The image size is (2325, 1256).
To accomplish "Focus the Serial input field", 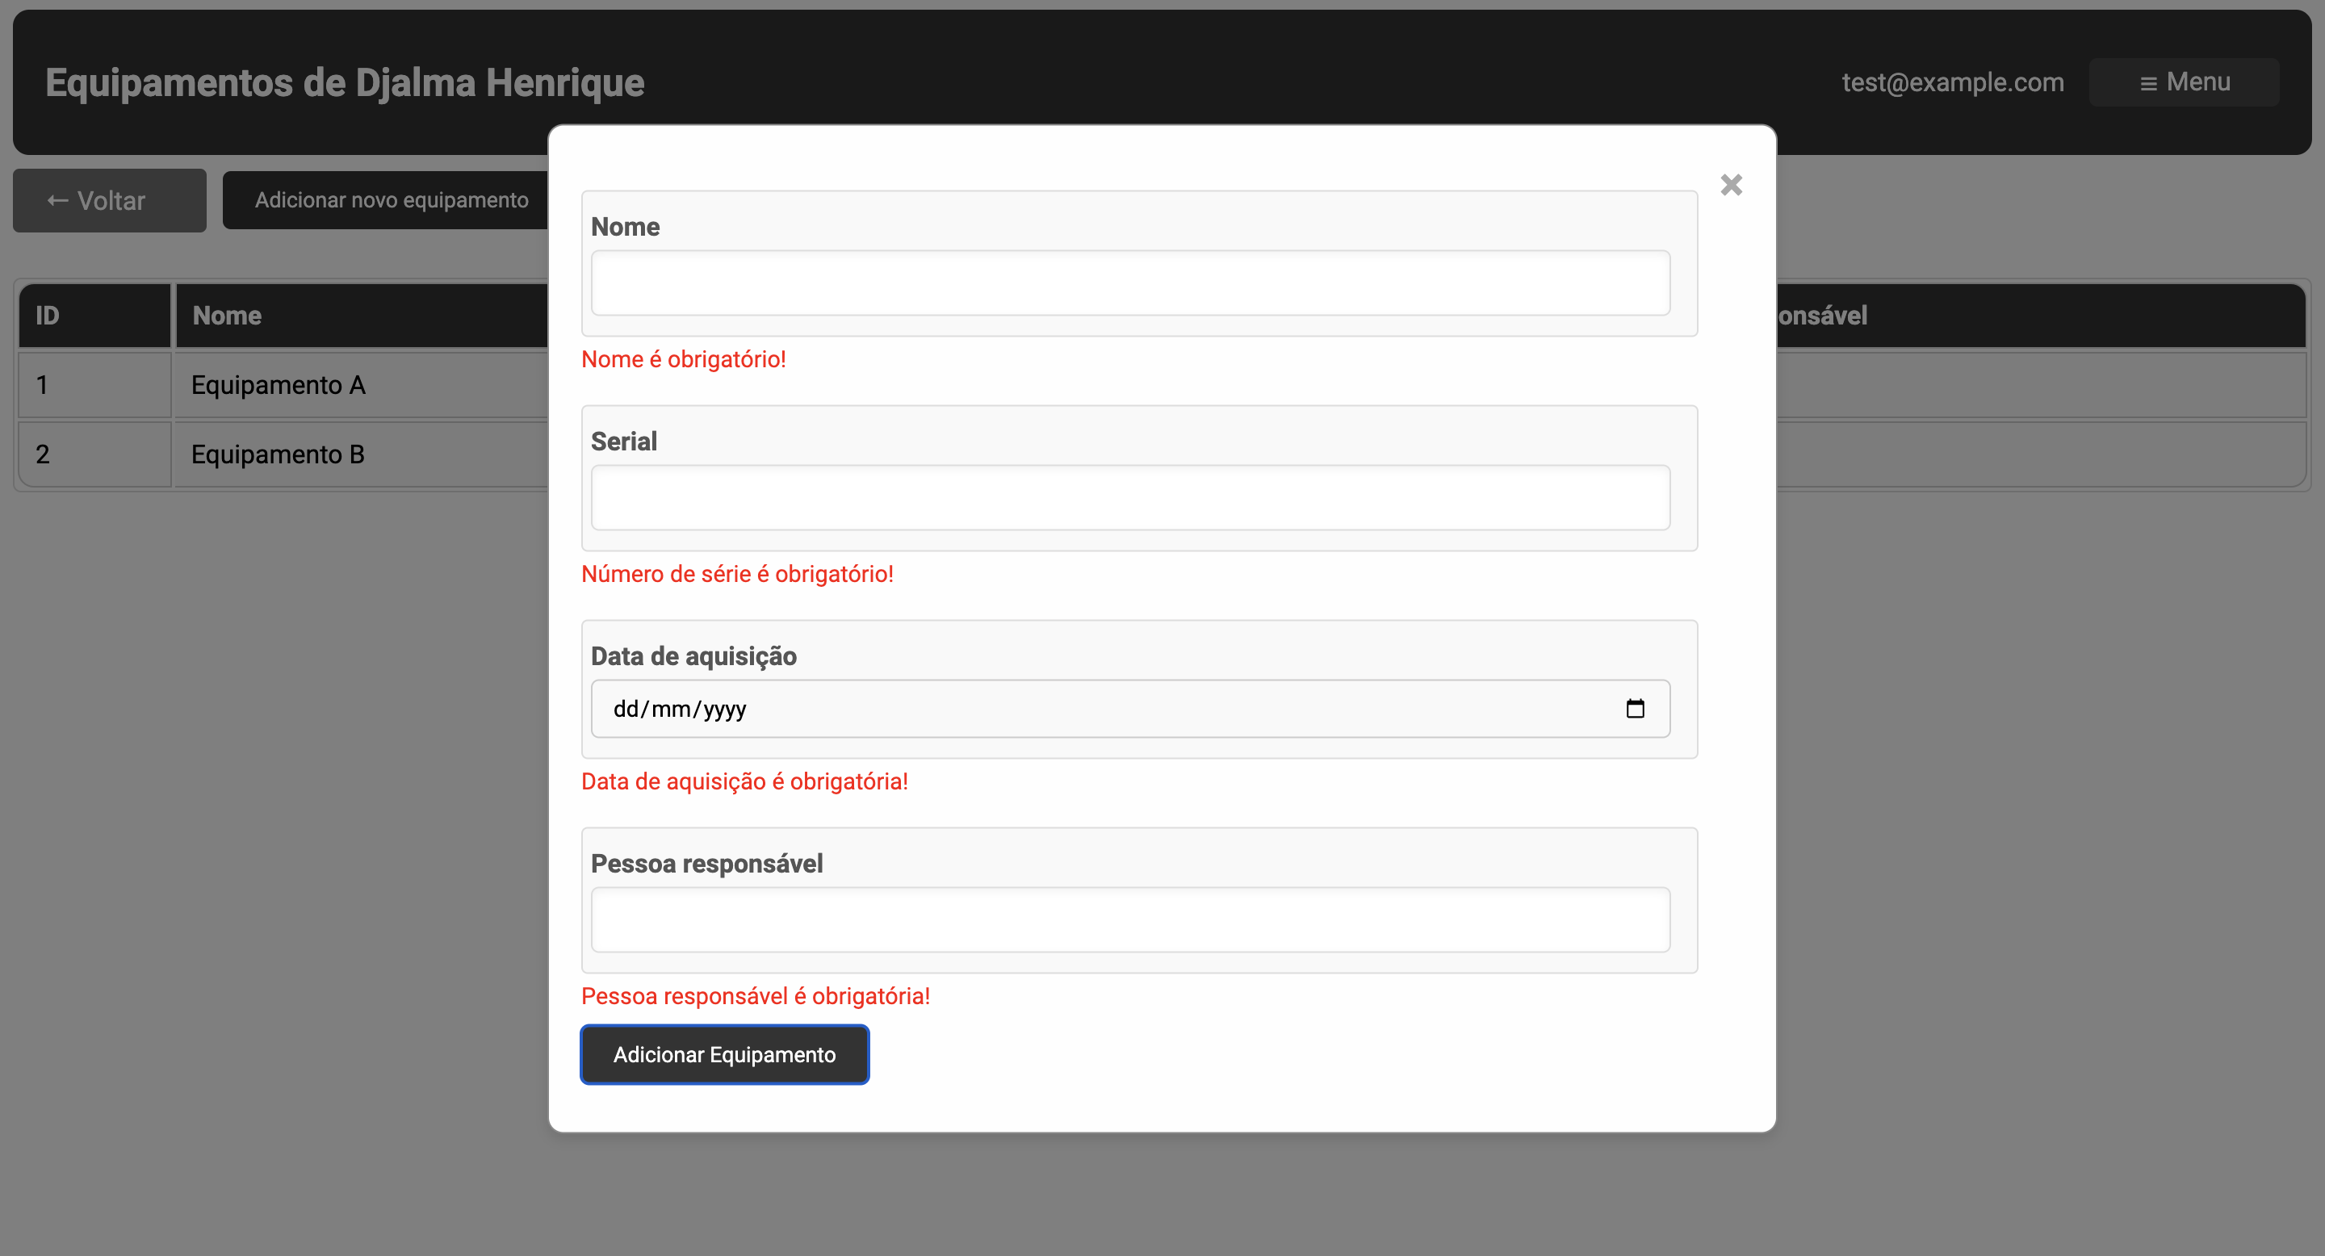I will pyautogui.click(x=1129, y=497).
